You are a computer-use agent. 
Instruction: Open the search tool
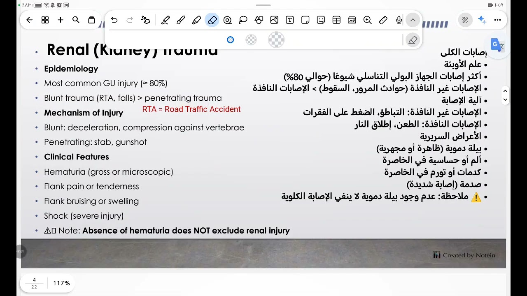(x=76, y=20)
